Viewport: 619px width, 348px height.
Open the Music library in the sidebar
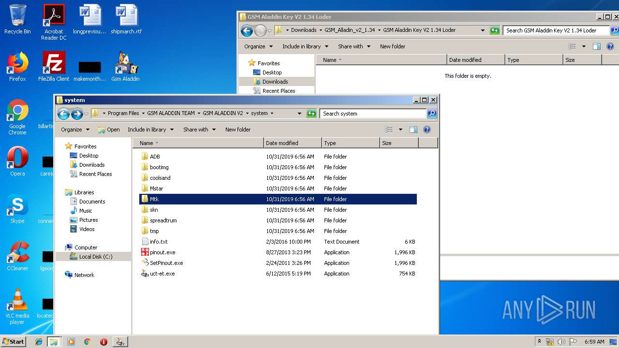(86, 211)
